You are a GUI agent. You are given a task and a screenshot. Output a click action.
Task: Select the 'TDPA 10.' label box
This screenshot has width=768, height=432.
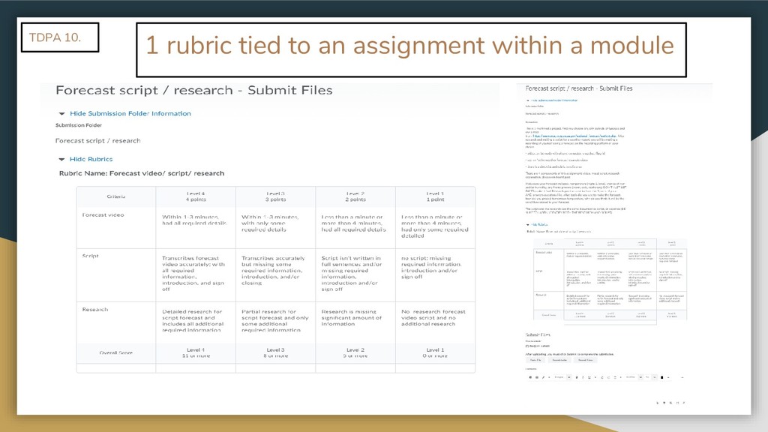(x=60, y=37)
